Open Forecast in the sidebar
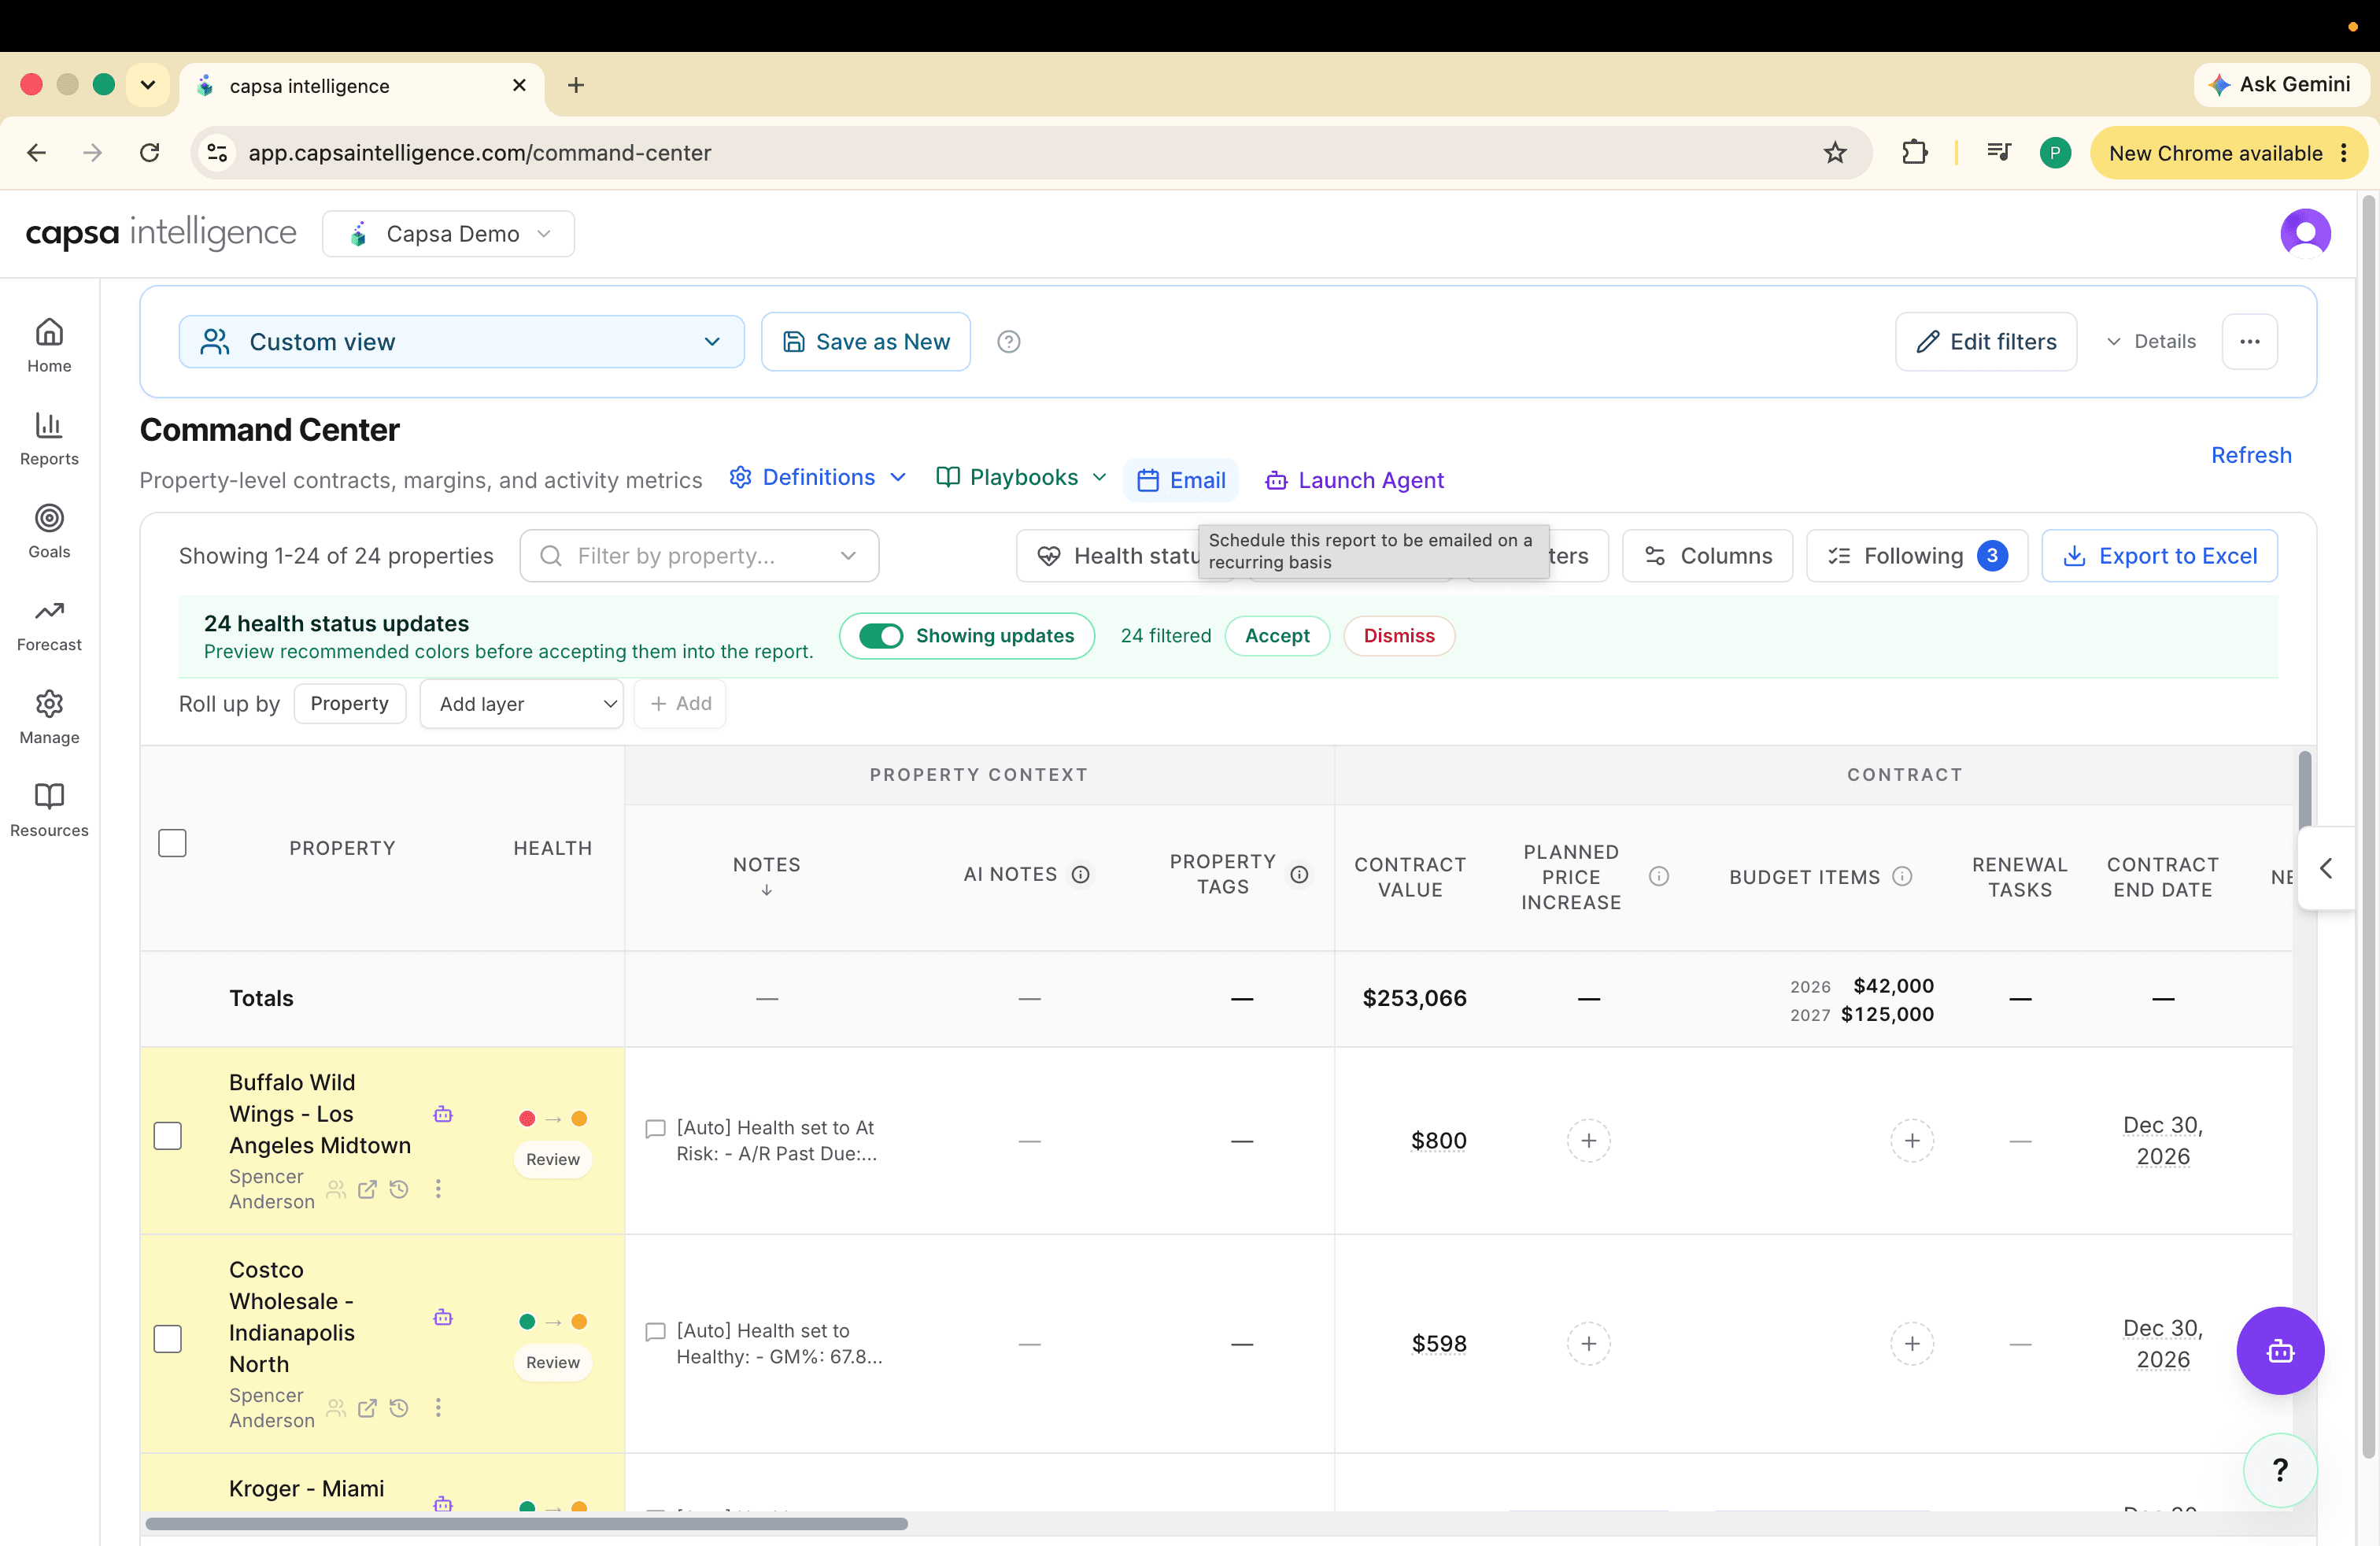The width and height of the screenshot is (2380, 1546). [x=49, y=624]
